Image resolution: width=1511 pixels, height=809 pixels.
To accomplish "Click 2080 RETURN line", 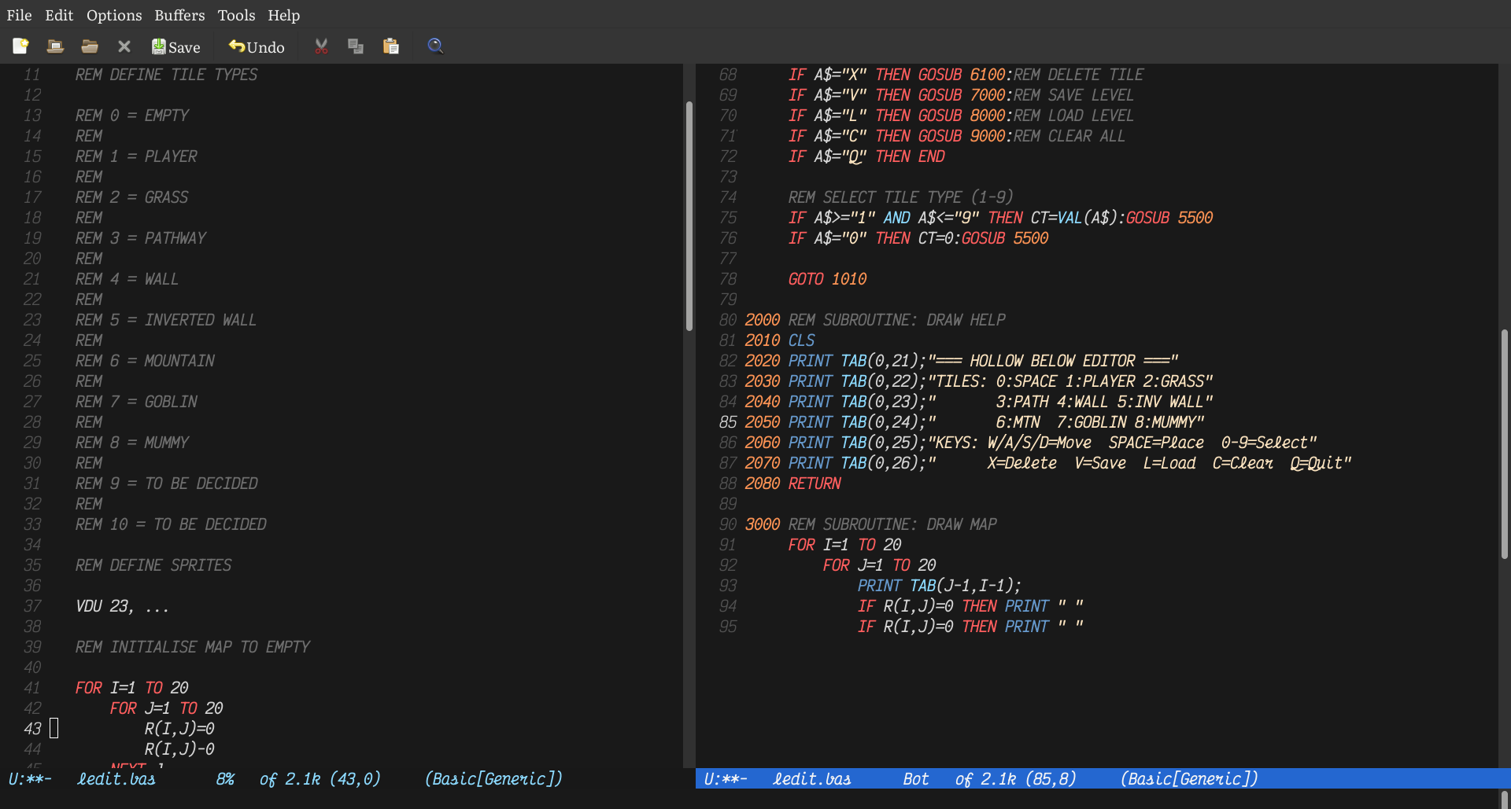I will coord(793,484).
